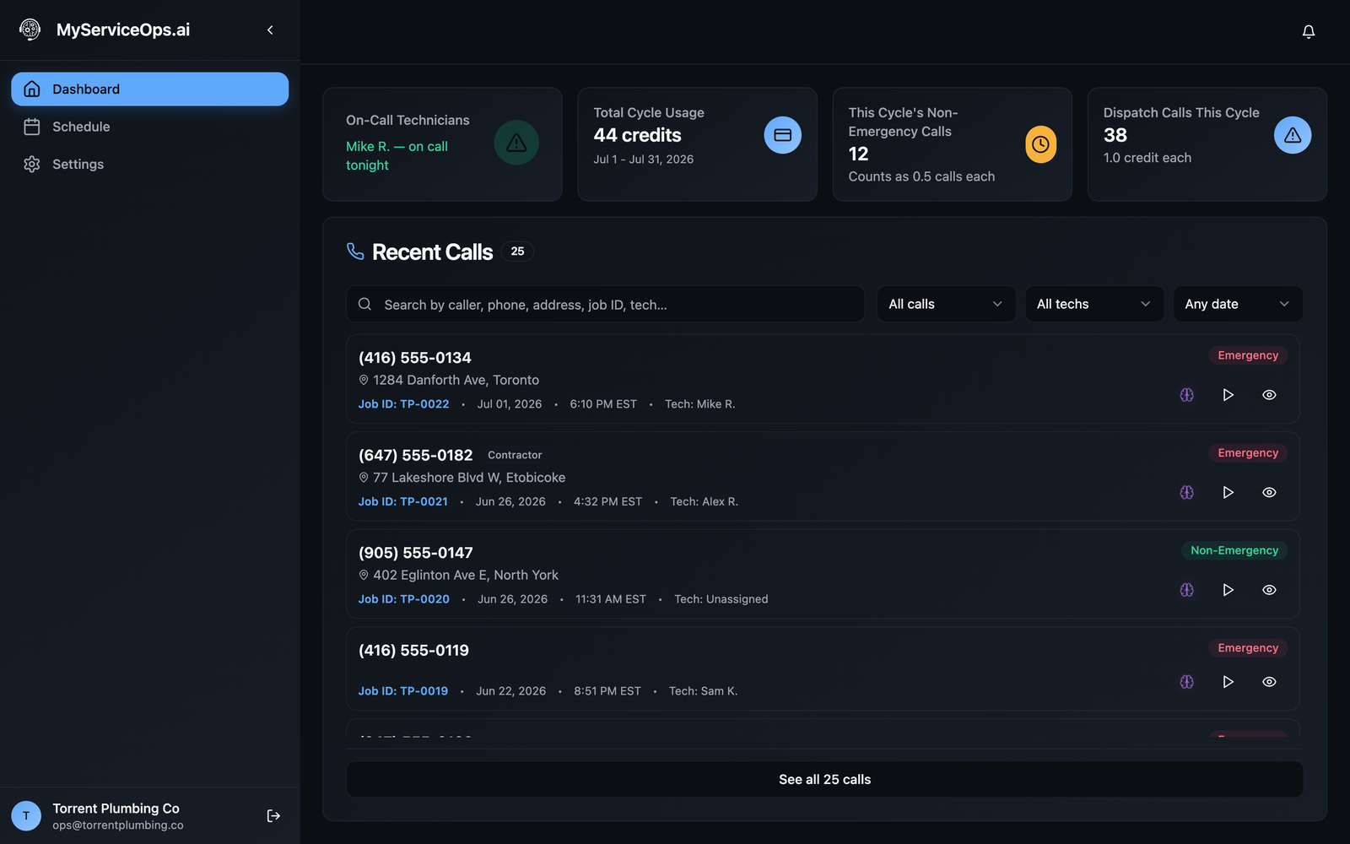
Task: Open the All techs filter dropdown
Action: (1094, 304)
